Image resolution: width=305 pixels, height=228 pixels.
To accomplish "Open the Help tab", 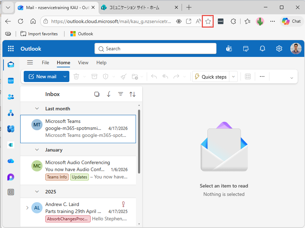I will (101, 62).
